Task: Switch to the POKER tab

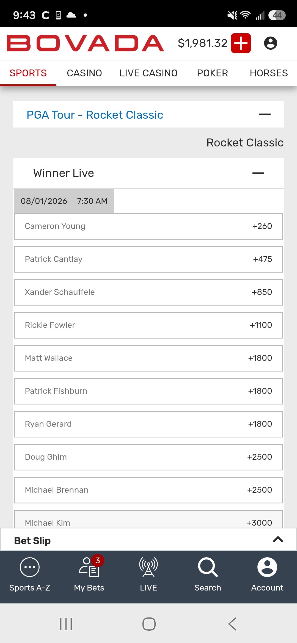Action: coord(213,73)
